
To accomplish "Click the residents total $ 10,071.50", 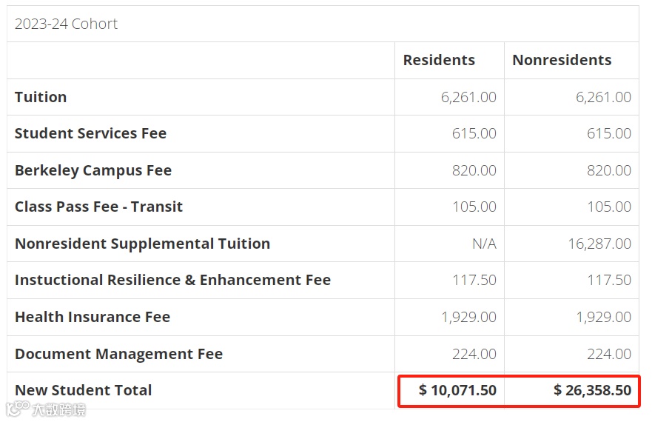I will (x=457, y=390).
